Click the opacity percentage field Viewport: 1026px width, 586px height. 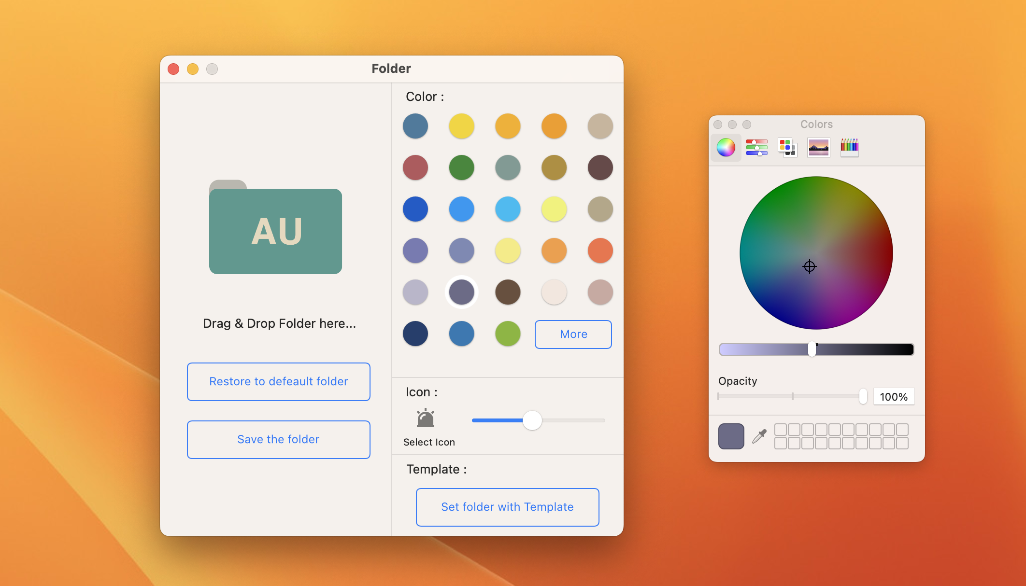tap(893, 397)
